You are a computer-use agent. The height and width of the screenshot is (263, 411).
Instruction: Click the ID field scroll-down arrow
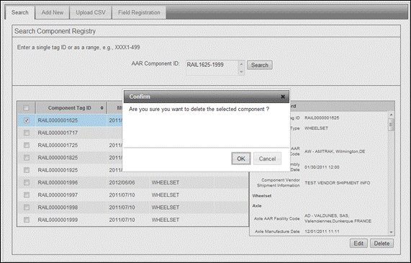(x=241, y=71)
